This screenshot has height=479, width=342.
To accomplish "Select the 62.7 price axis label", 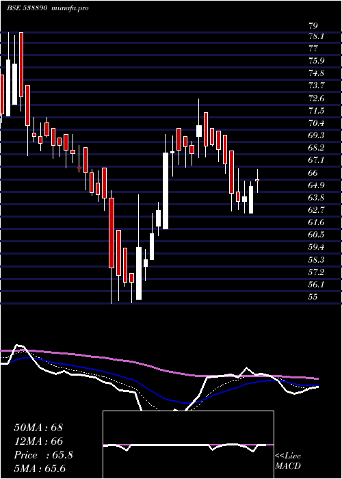I will (316, 210).
